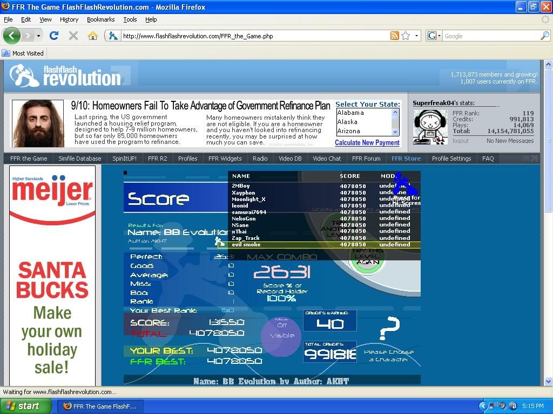This screenshot has height=414, width=553.
Task: Reload the page with the refresh icon
Action: (x=53, y=36)
